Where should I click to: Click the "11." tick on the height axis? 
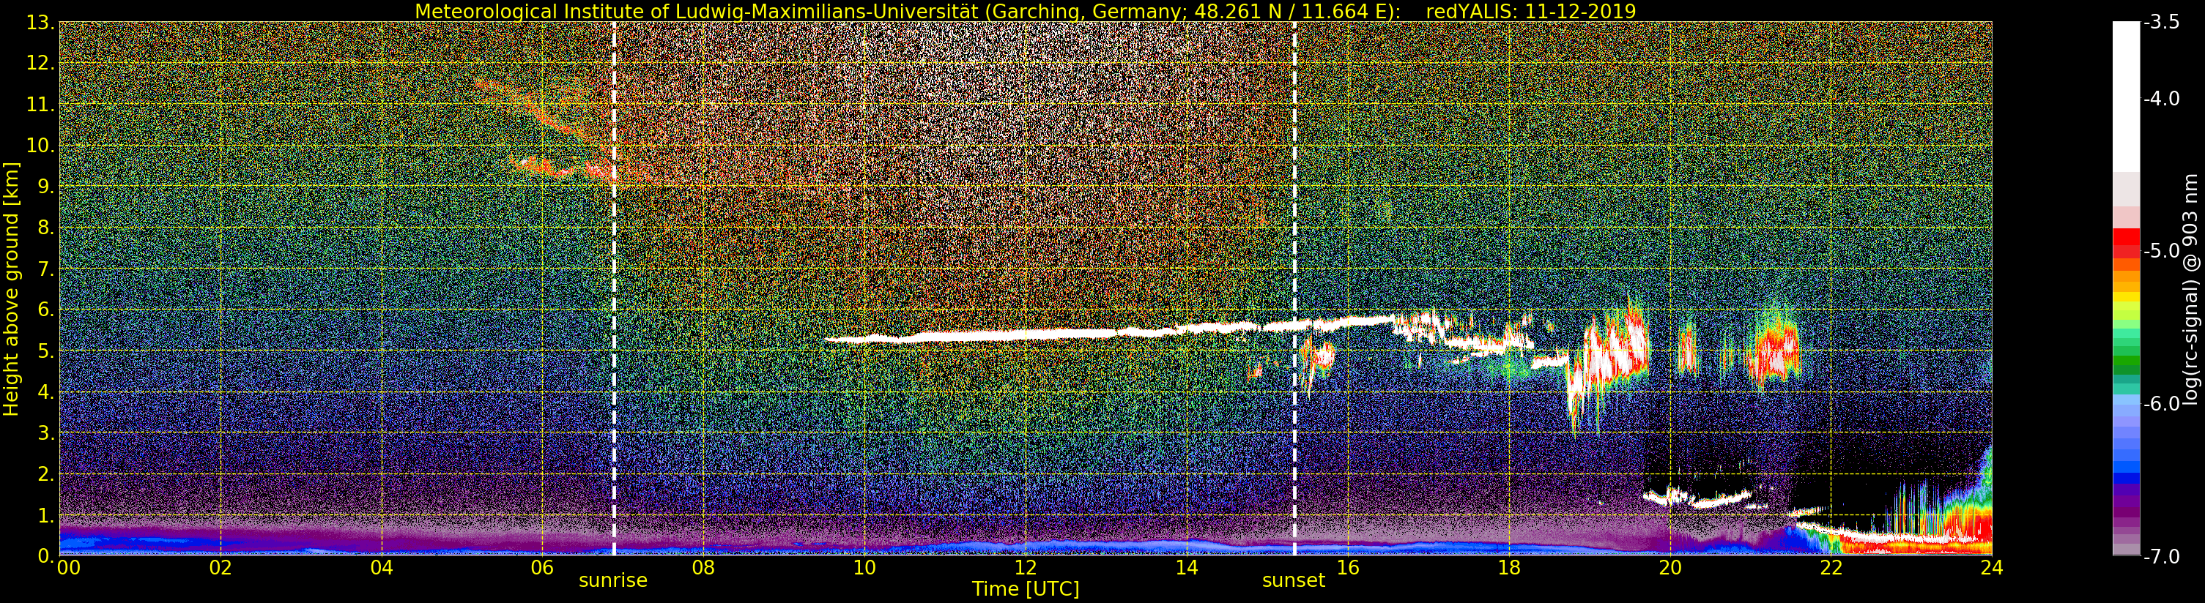pos(40,105)
